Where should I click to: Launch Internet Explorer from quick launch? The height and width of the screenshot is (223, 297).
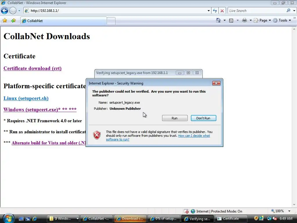coord(35,219)
